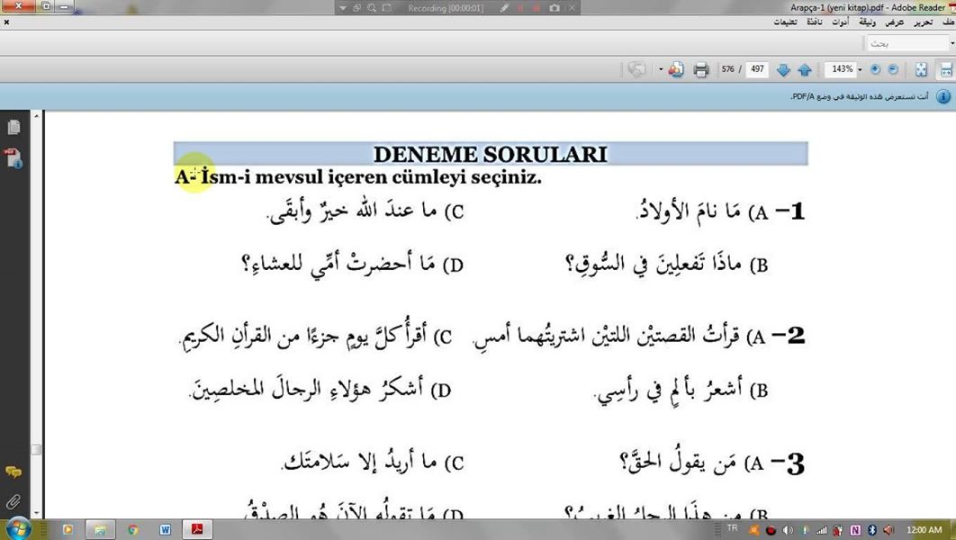Open the collaborate tool dropdown arrow
Image resolution: width=956 pixels, height=540 pixels.
pyautogui.click(x=661, y=69)
